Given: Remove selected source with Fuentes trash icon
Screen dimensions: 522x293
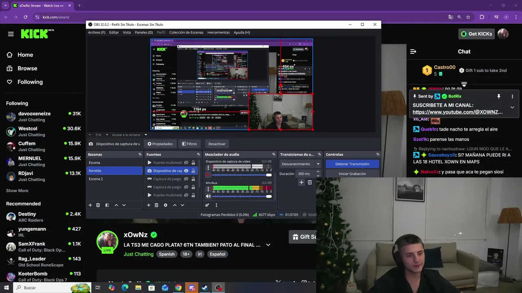Looking at the screenshot, I should pos(156,205).
